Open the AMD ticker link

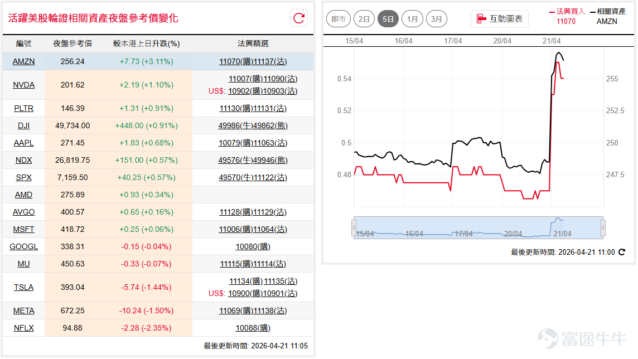[x=23, y=195]
